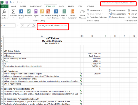The width and height of the screenshot is (138, 105).
Task: Open the Name Manager
Action: (x=82, y=14)
